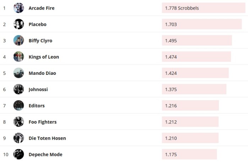Image resolution: width=248 pixels, height=162 pixels.
Task: Open the Depeche Mode artist link
Action: (x=45, y=154)
